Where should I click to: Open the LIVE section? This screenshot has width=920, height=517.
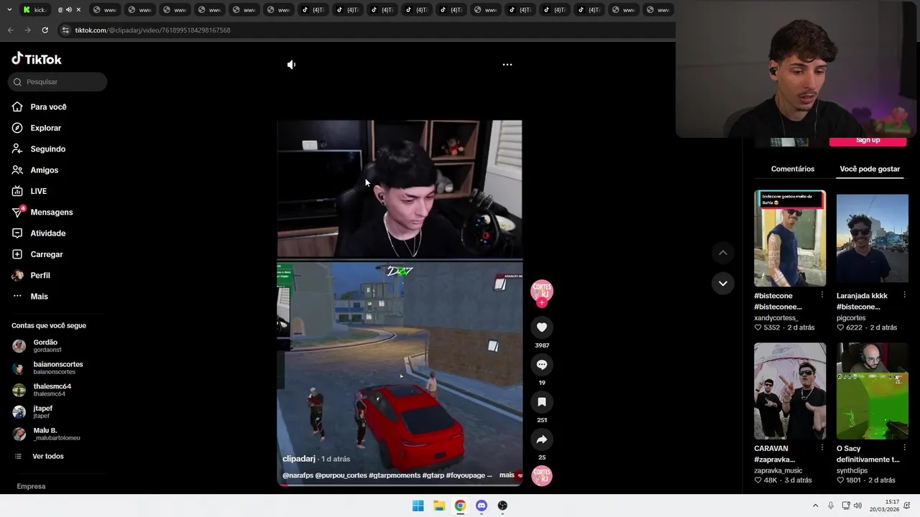[x=30, y=191]
